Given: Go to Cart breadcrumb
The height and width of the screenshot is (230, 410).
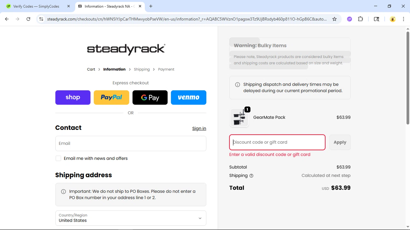Looking at the screenshot, I should (x=91, y=69).
